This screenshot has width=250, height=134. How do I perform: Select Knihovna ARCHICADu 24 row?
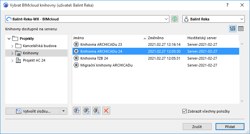pyautogui.click(x=156, y=51)
